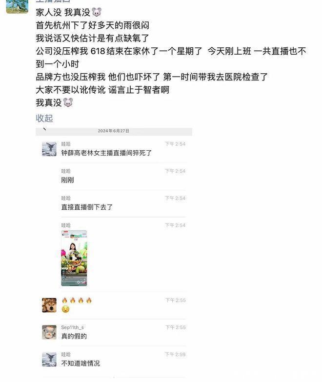The height and width of the screenshot is (382, 322).
Task: Collapse the post with 收起 link
Action: [44, 118]
